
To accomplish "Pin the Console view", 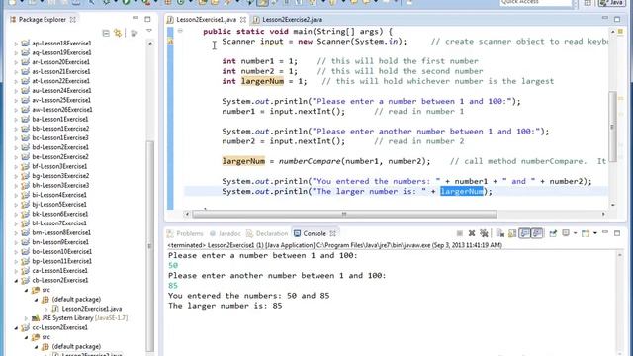I will point(553,233).
